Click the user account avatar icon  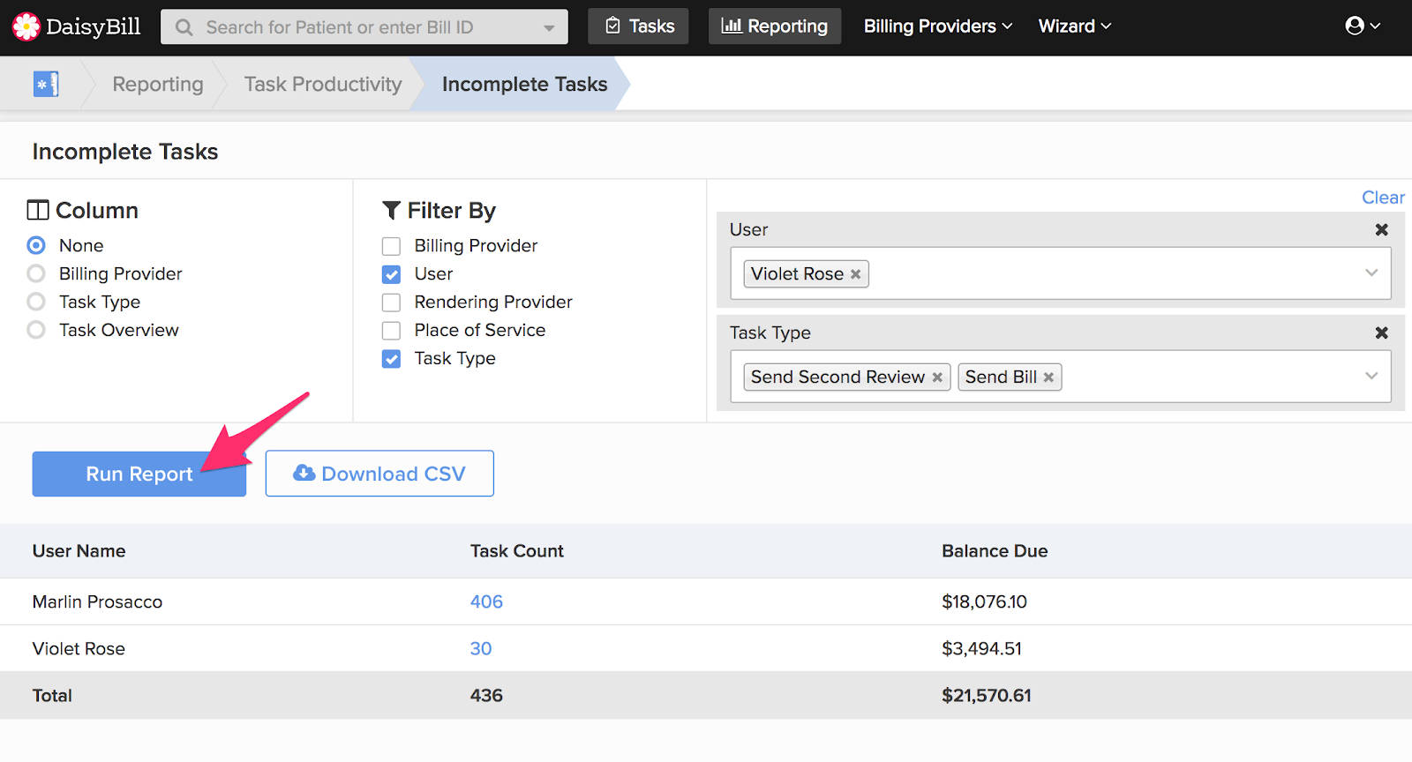[x=1355, y=26]
